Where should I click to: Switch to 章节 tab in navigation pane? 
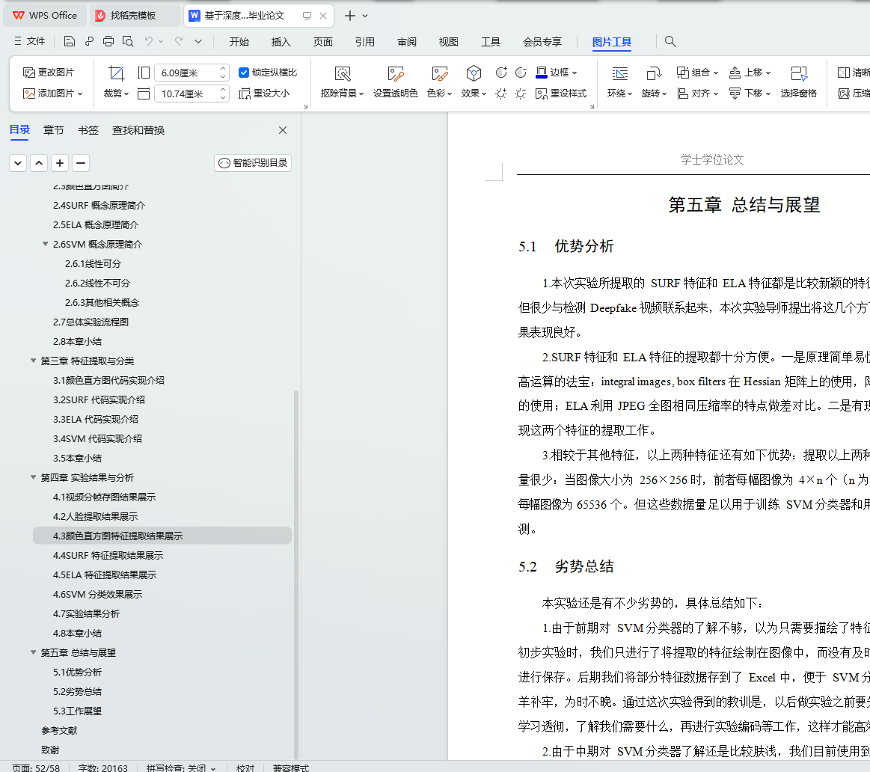click(x=53, y=130)
